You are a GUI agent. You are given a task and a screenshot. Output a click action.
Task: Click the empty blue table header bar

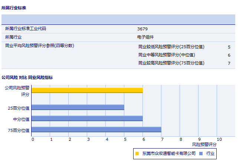pyautogui.click(x=118, y=19)
